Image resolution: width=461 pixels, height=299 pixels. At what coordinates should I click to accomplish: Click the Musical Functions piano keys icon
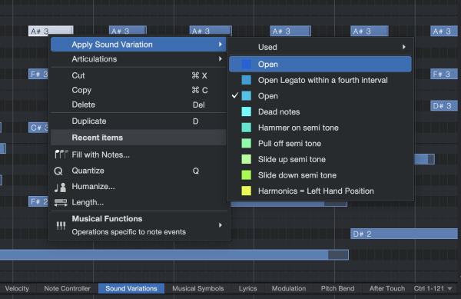pos(61,225)
